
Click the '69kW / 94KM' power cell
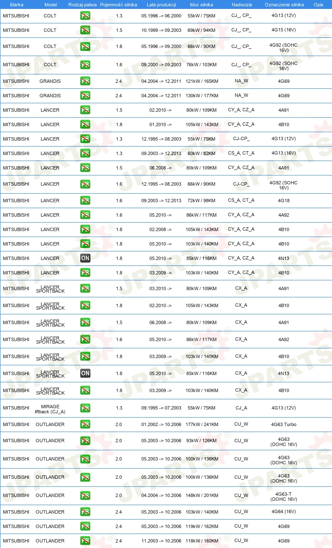pos(202,30)
